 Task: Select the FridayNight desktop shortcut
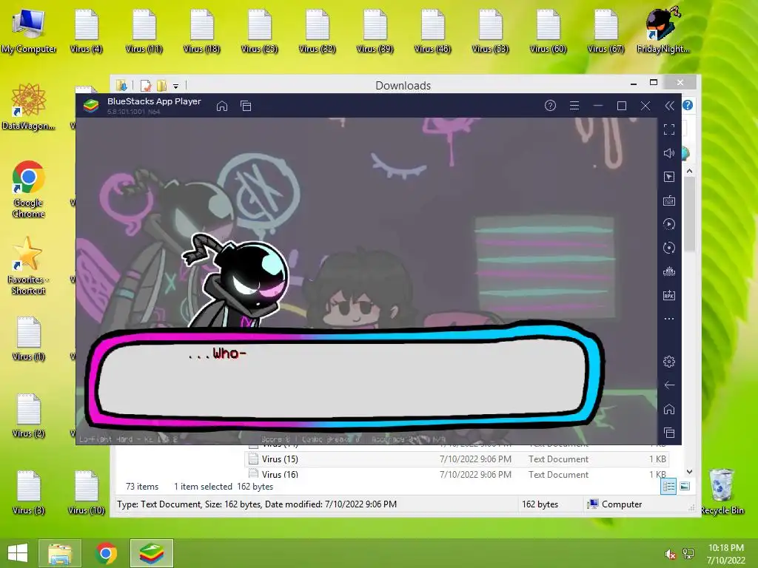(663, 30)
